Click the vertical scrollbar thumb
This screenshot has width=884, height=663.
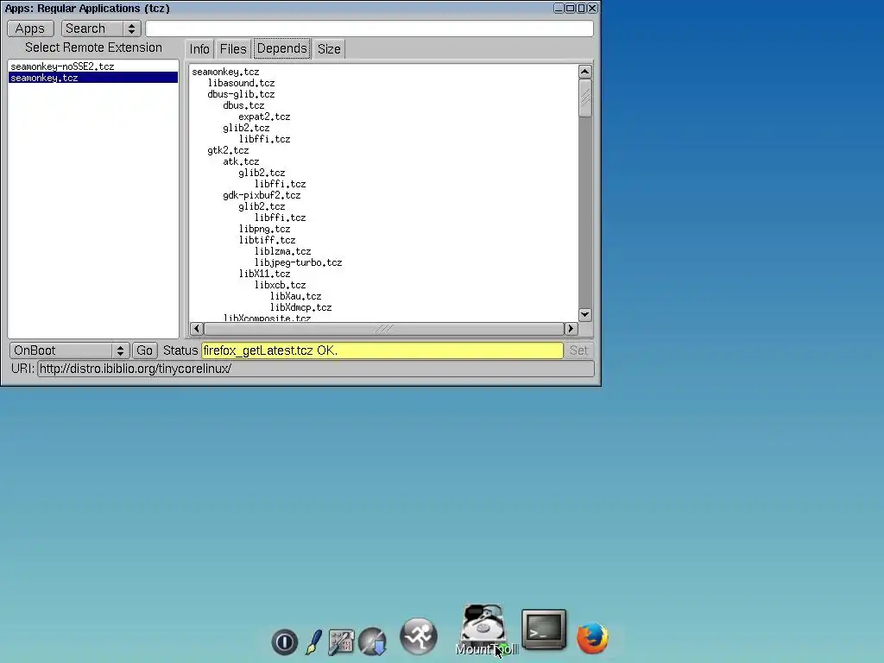pos(584,98)
